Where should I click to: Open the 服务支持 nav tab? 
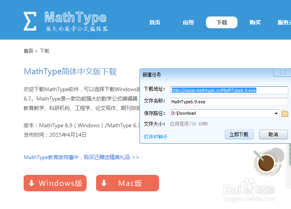click(284, 22)
